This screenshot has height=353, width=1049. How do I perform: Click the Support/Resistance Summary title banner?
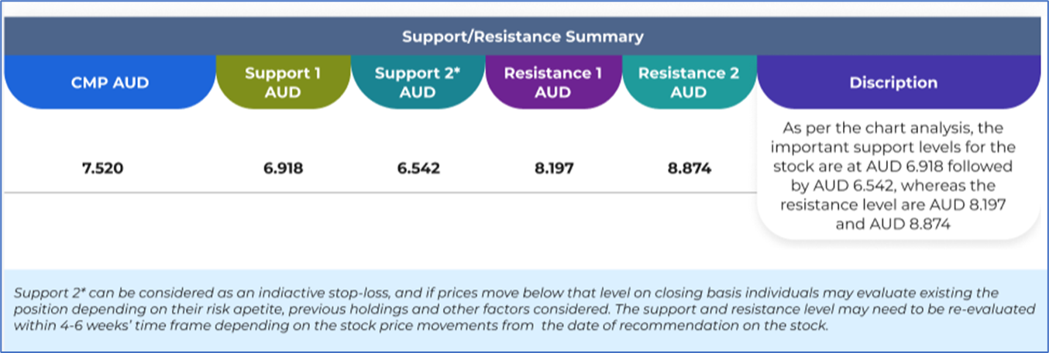pyautogui.click(x=523, y=36)
